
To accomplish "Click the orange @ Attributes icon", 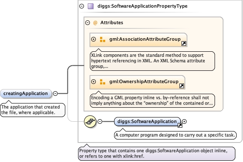I will pyautogui.click(x=95, y=23).
